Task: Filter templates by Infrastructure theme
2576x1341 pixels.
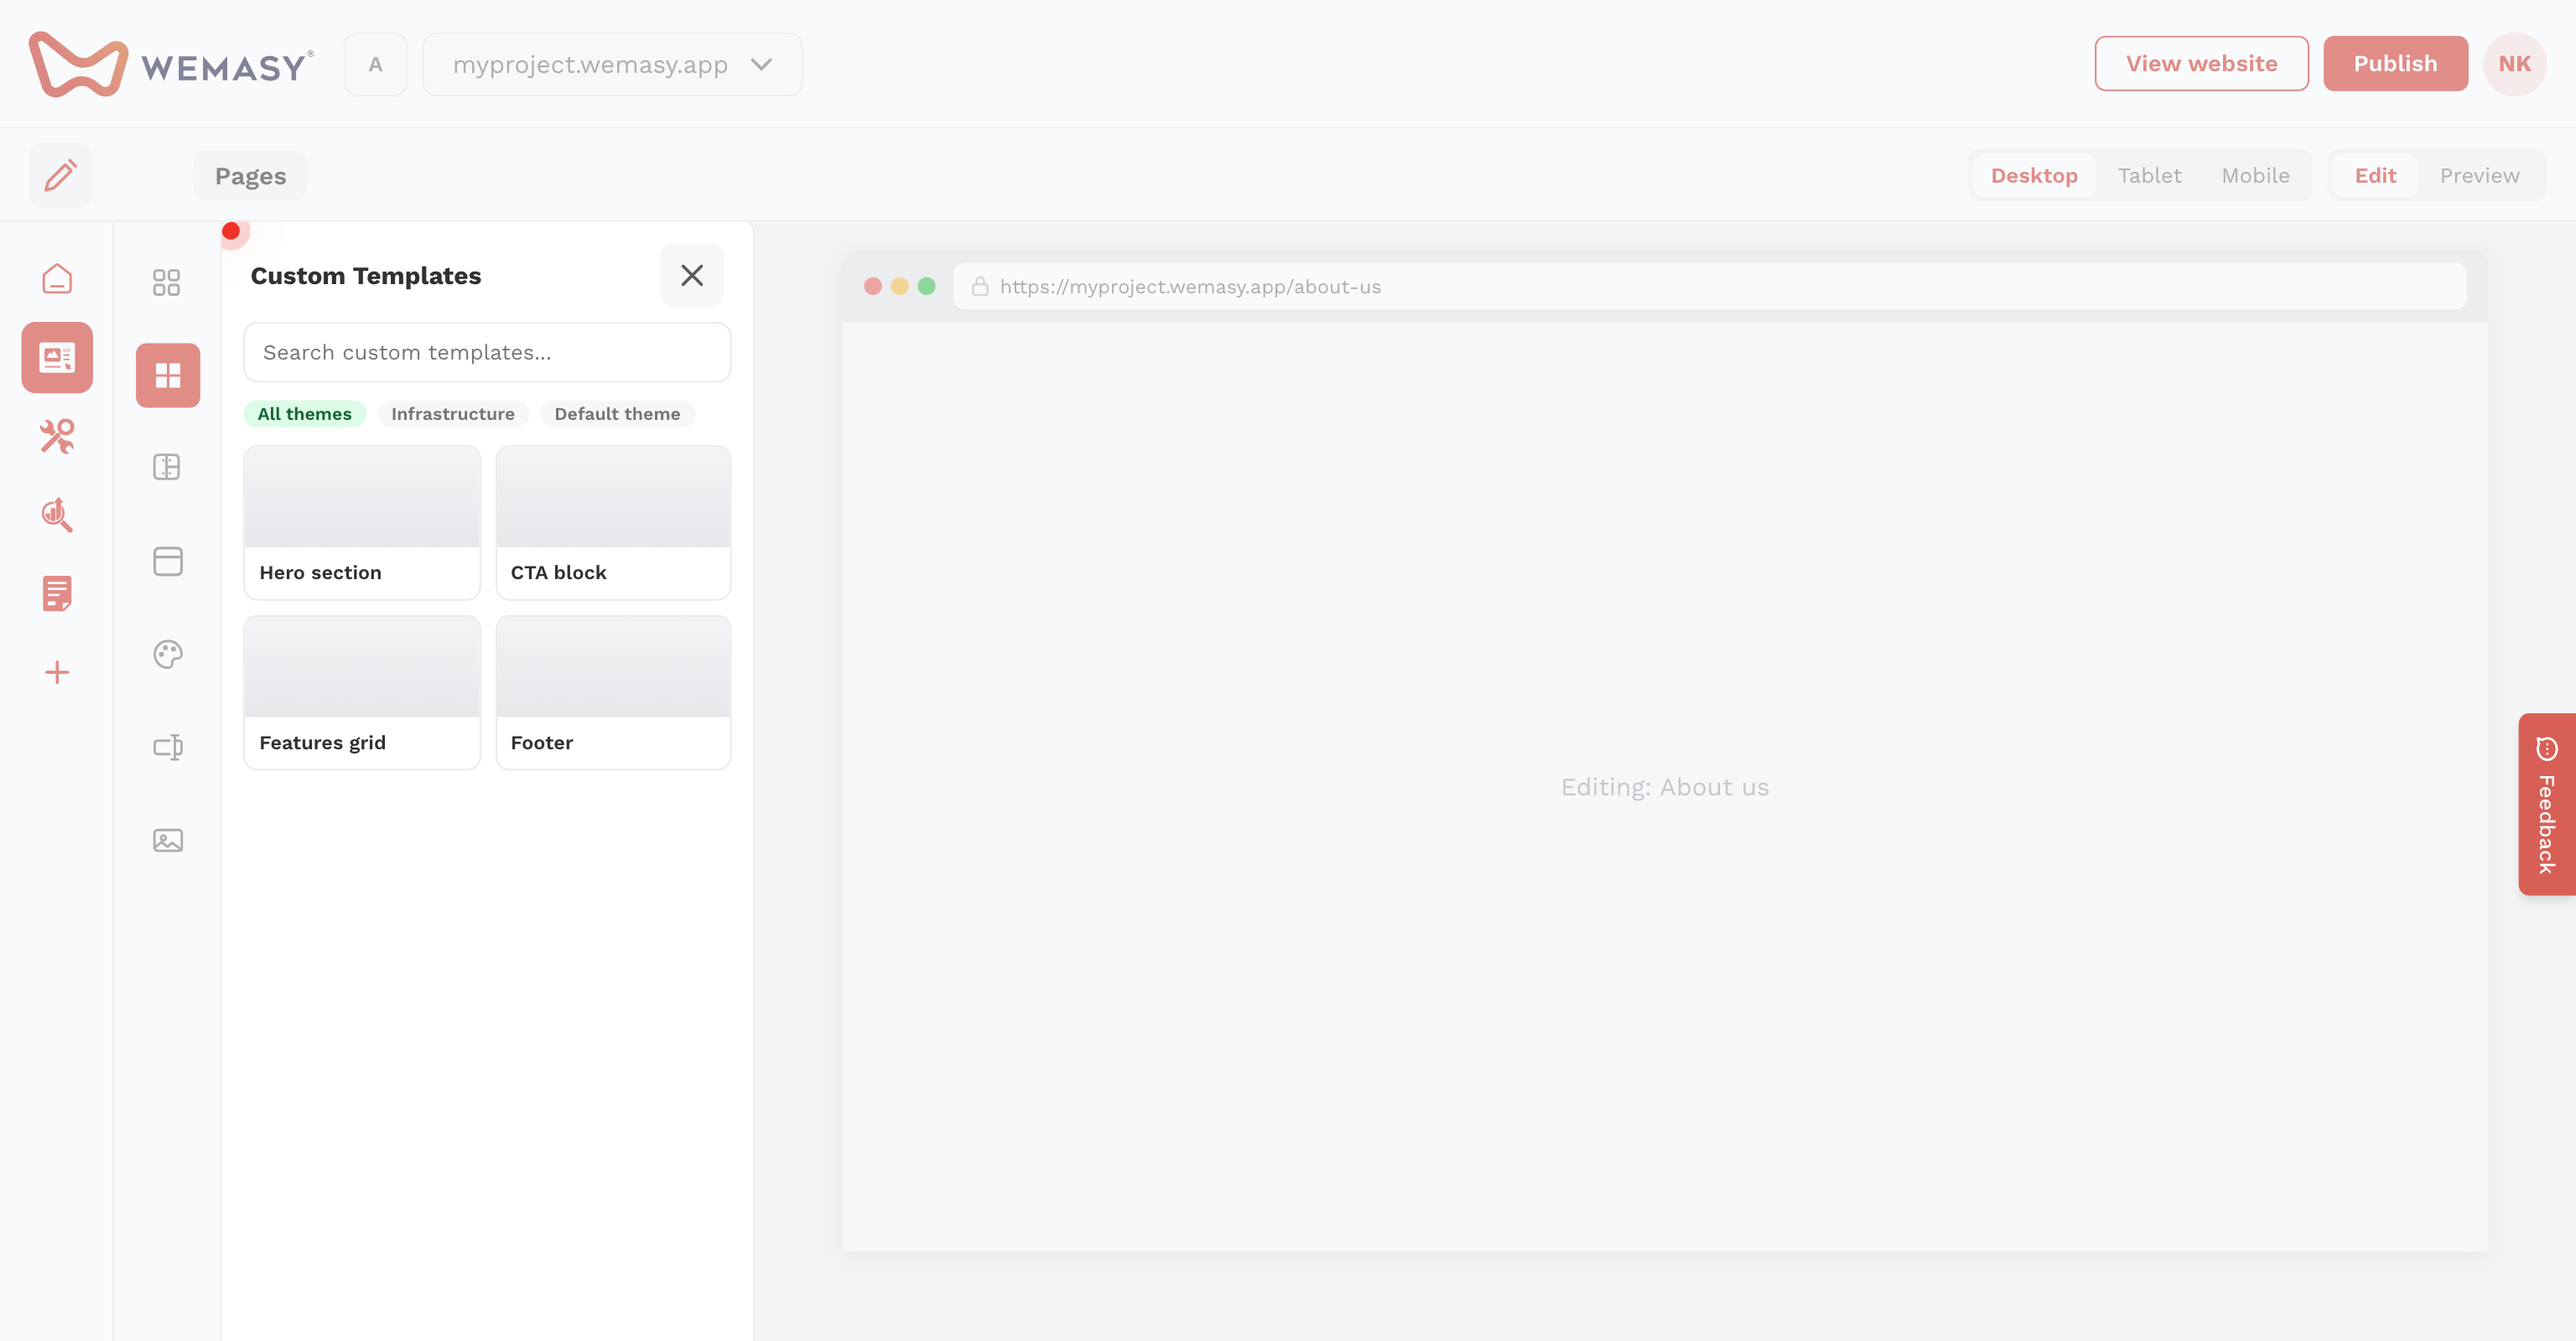Action: [453, 414]
